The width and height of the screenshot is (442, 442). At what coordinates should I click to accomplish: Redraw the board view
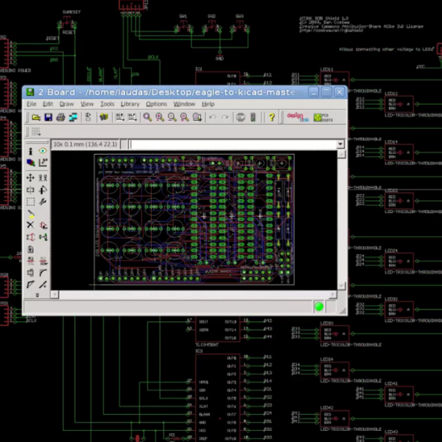pyautogui.click(x=185, y=117)
